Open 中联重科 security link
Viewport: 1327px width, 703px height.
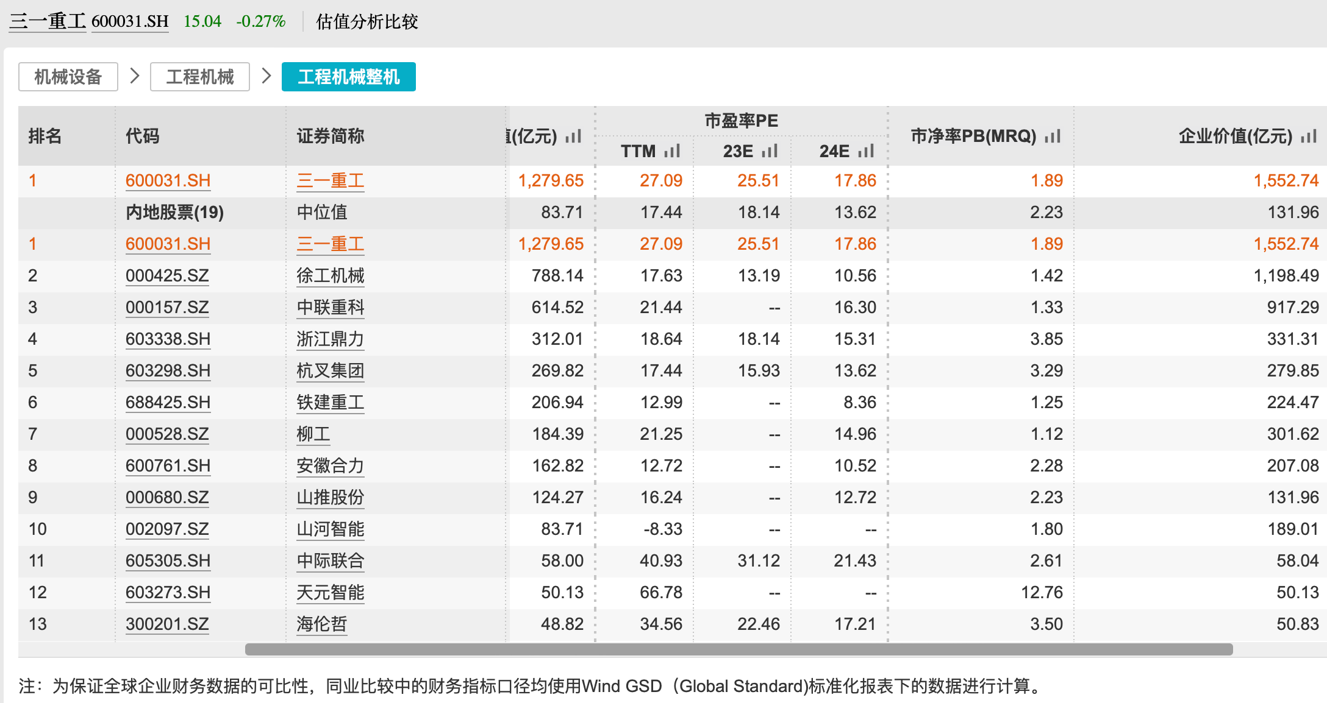(x=331, y=307)
